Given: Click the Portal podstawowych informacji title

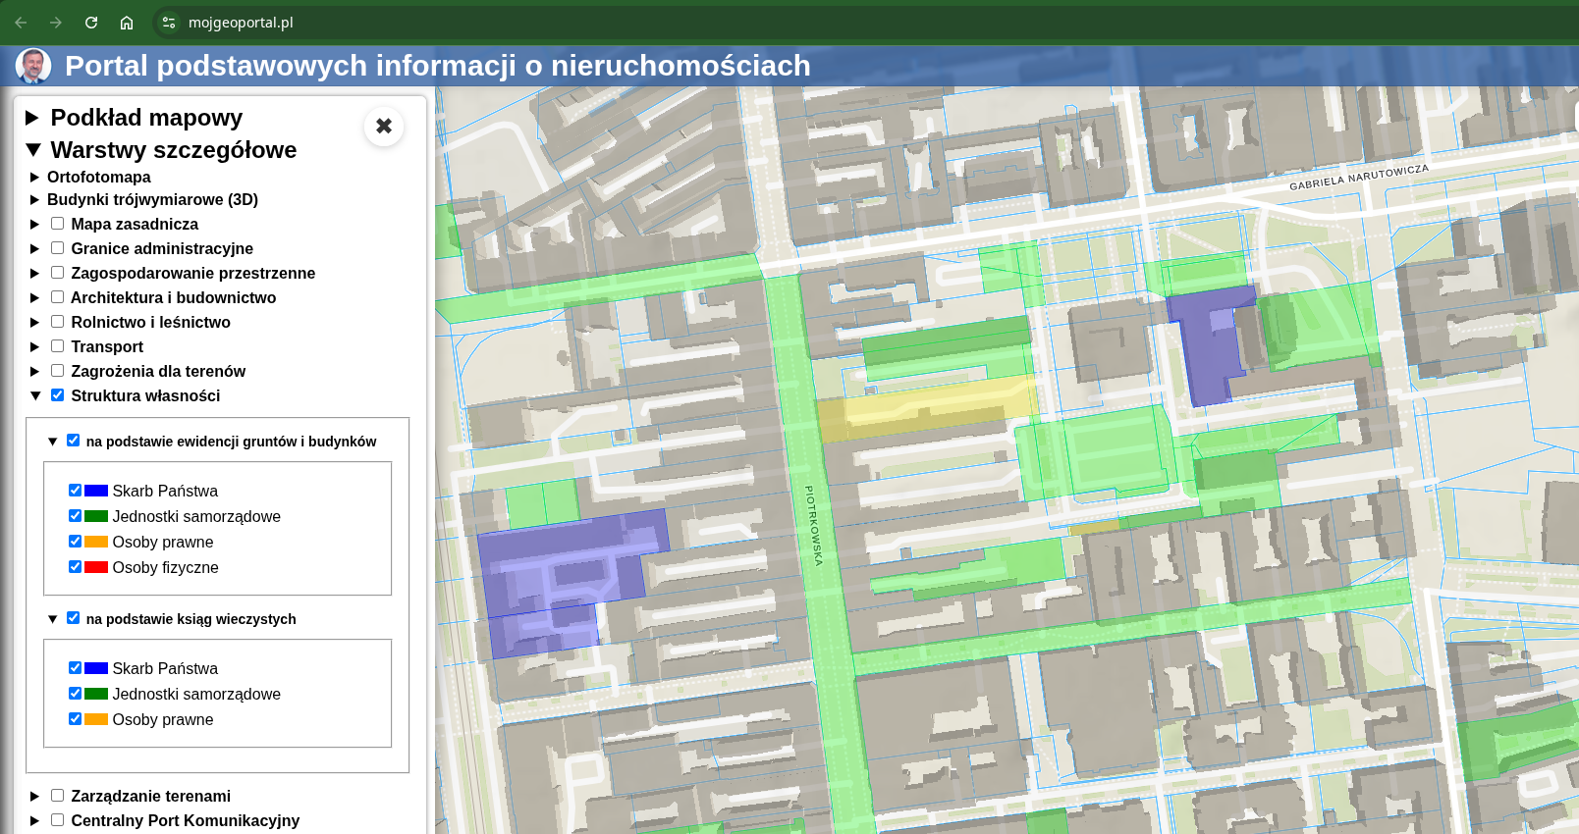Looking at the screenshot, I should pos(437,66).
